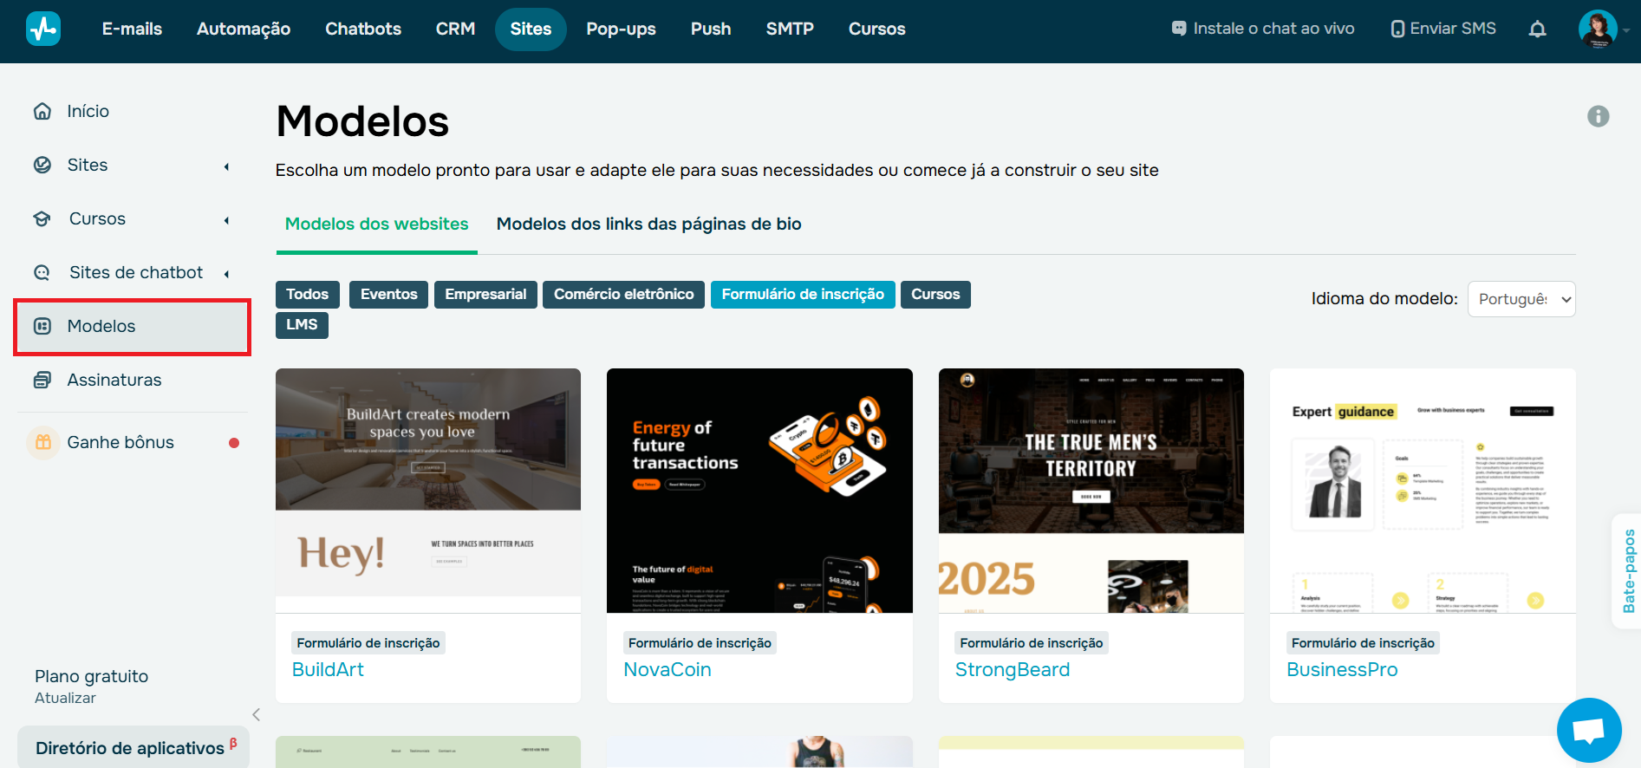Open the Pop-ups menu

tap(621, 29)
